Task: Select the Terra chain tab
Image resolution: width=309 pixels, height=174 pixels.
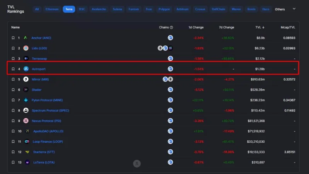Action: click(x=69, y=9)
